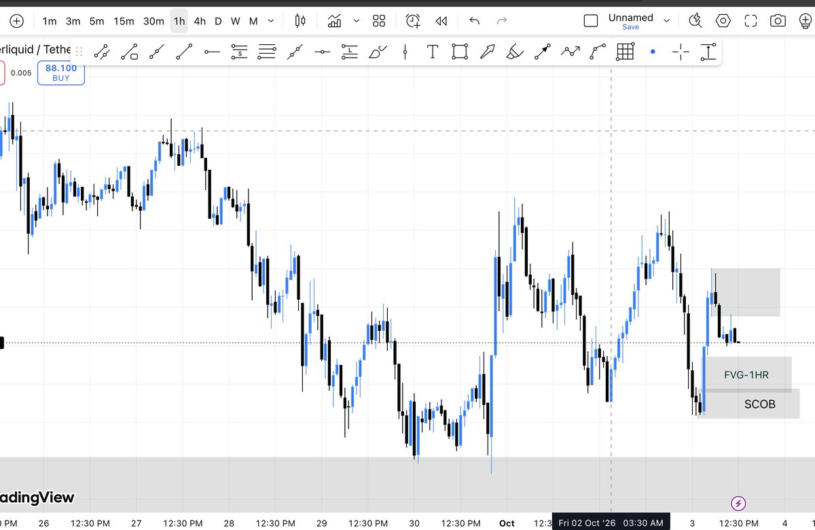This screenshot has width=815, height=530.
Task: Select the Short Position tool marked S
Action: pyautogui.click(x=239, y=52)
